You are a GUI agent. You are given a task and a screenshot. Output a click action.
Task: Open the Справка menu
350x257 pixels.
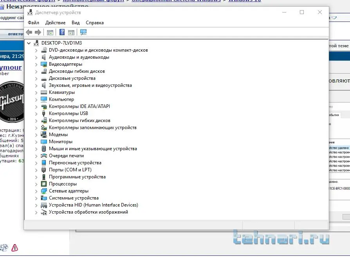[x=95, y=23]
